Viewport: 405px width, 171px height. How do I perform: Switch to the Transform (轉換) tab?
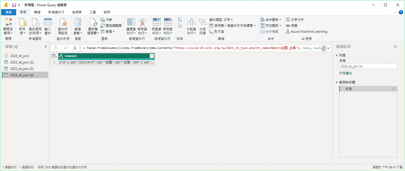click(x=37, y=12)
